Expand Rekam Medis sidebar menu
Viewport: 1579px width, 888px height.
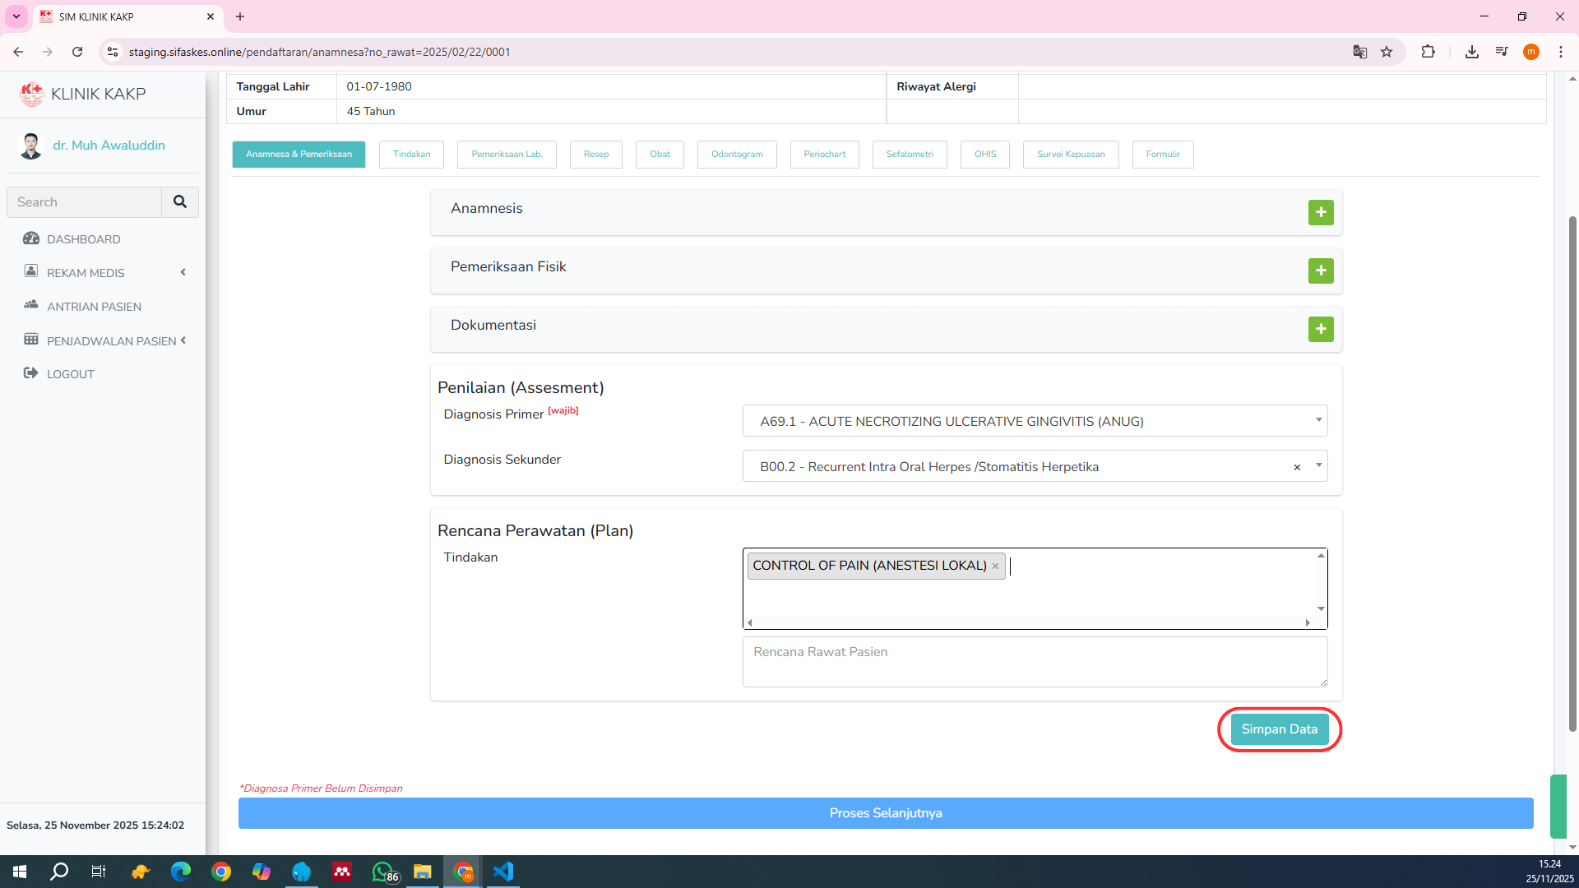point(86,273)
